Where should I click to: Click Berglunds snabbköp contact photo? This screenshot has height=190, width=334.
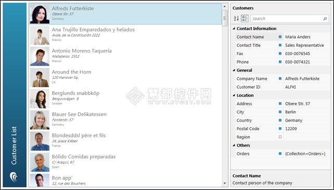(x=40, y=99)
